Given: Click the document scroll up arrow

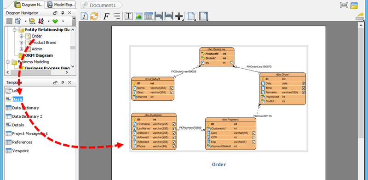Looking at the screenshot, I should coord(361,25).
